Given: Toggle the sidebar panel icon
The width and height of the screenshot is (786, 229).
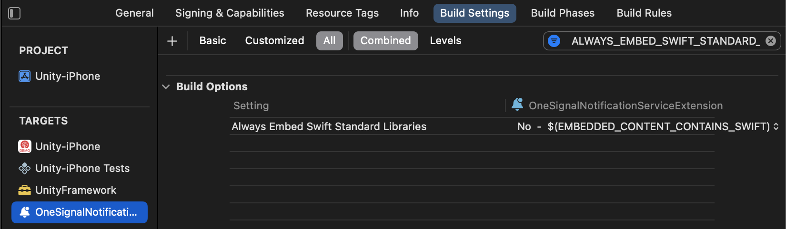Looking at the screenshot, I should [14, 13].
